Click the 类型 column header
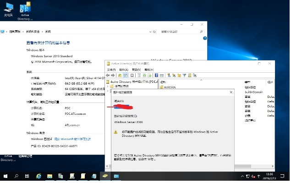The width and height of the screenshot is (291, 183). (x=247, y=82)
